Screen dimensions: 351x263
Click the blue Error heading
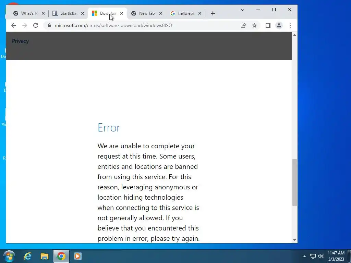coord(109,128)
